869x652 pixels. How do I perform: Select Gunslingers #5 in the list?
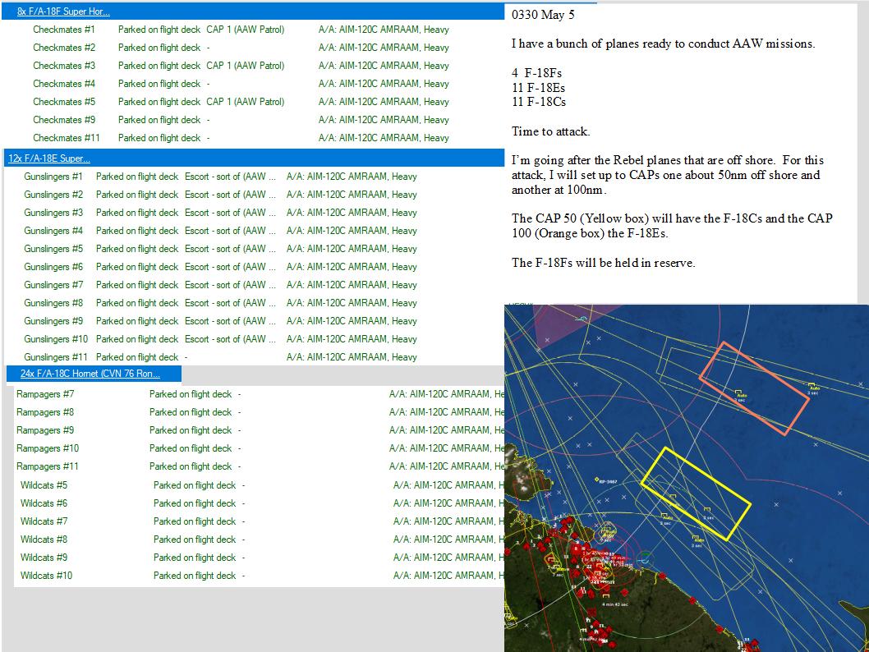pos(53,249)
